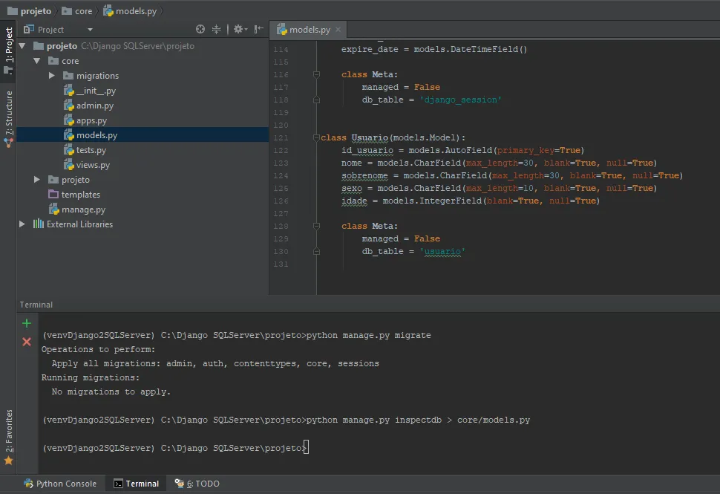720x494 pixels.
Task: Toggle the 2: Favorites side tool window
Action: [8, 437]
